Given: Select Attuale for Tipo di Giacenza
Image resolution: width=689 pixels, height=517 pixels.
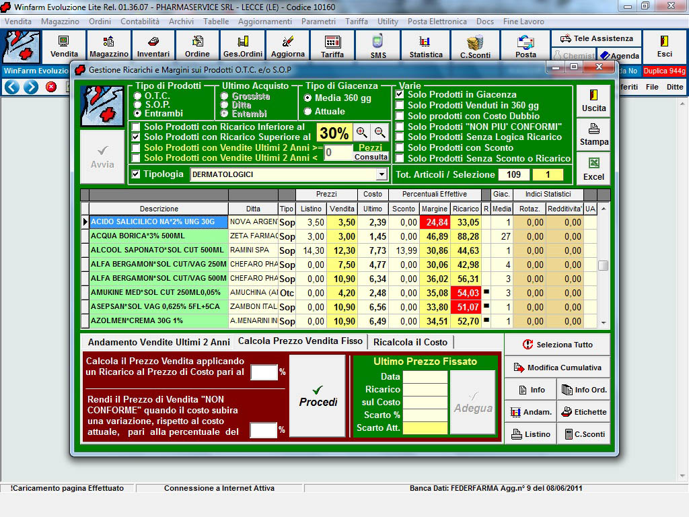Looking at the screenshot, I should [308, 112].
